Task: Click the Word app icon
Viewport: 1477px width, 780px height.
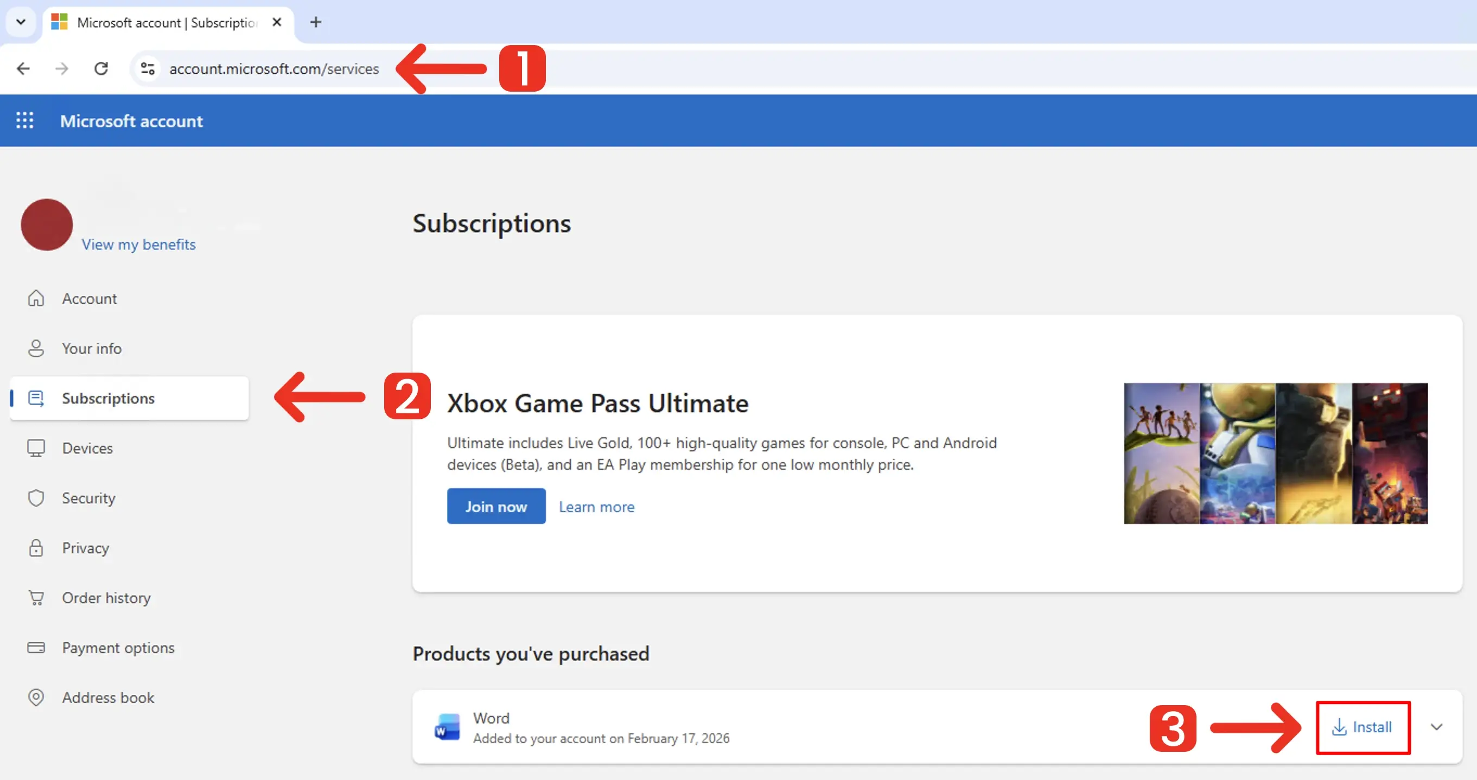Action: (447, 727)
